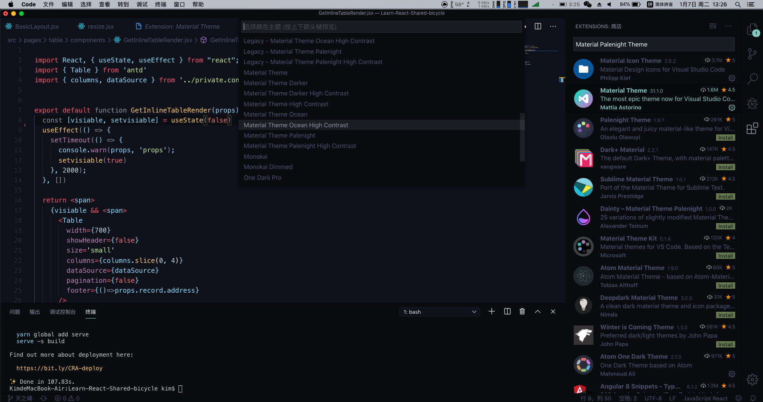Click breadcrumb item components
Screen dimensions: 763x402
click(88, 40)
